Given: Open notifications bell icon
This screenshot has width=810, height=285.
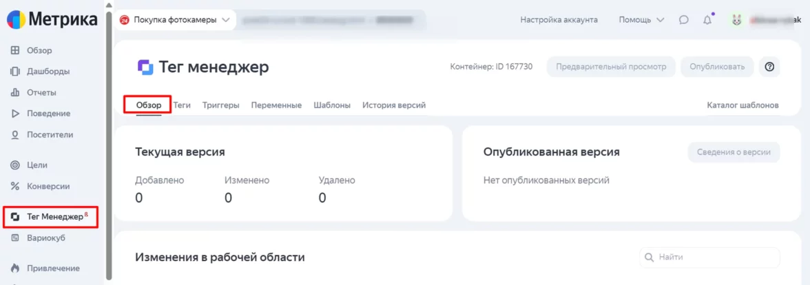Looking at the screenshot, I should [707, 20].
